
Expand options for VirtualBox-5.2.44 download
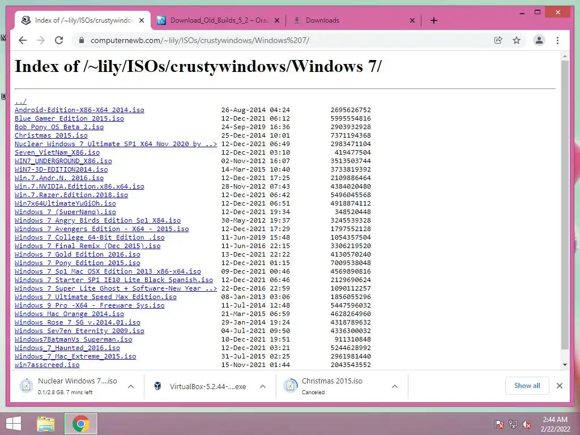263,386
